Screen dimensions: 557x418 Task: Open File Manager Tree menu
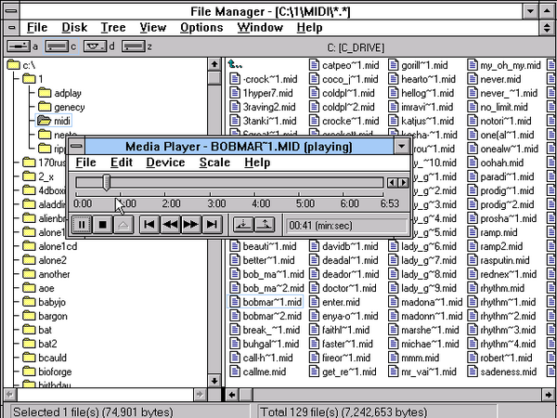(x=113, y=27)
